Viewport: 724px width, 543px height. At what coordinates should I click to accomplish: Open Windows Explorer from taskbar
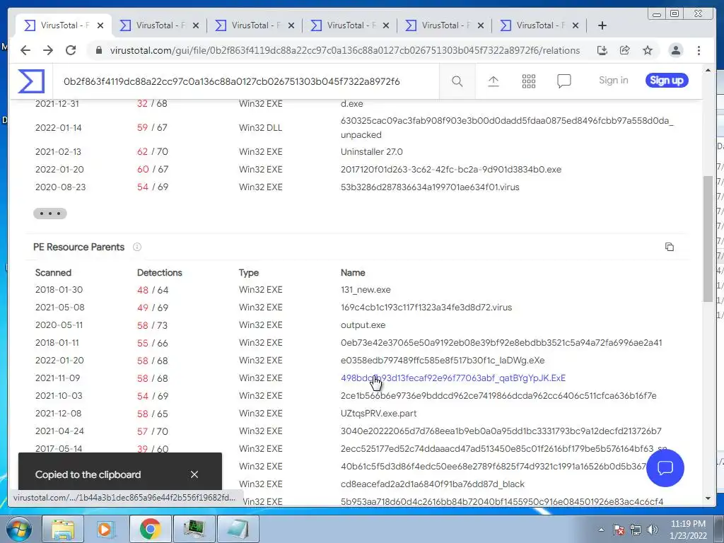[x=63, y=529]
